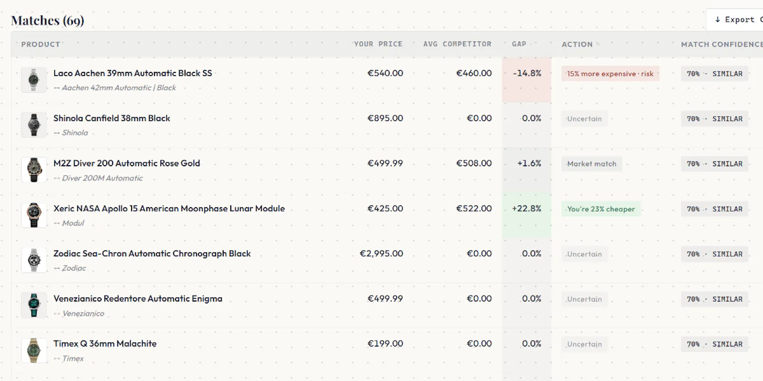Click the €522.00 competitor price
Screen dimensions: 763x381
pyautogui.click(x=474, y=208)
